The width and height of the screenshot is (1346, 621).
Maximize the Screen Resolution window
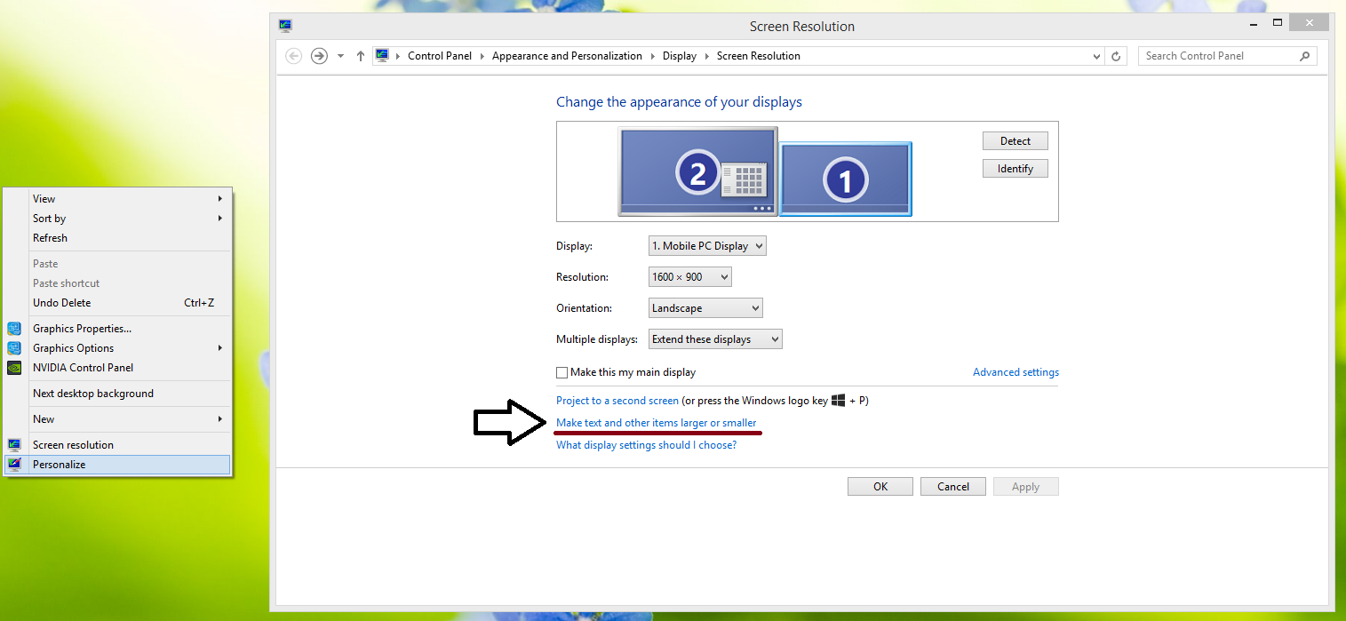pyautogui.click(x=1278, y=23)
